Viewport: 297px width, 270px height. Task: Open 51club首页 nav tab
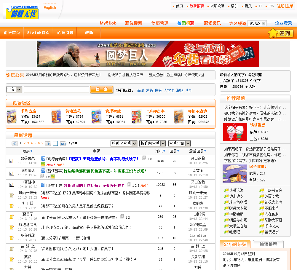click(39, 33)
